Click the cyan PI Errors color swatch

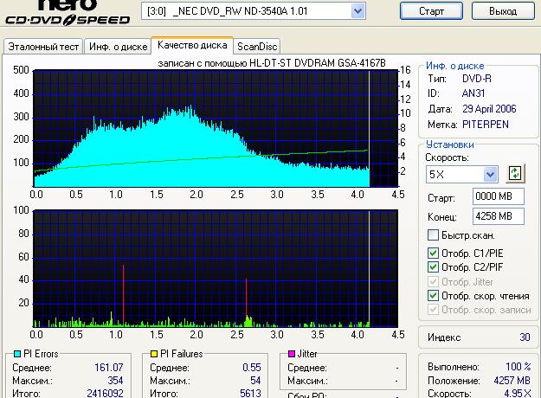click(9, 354)
